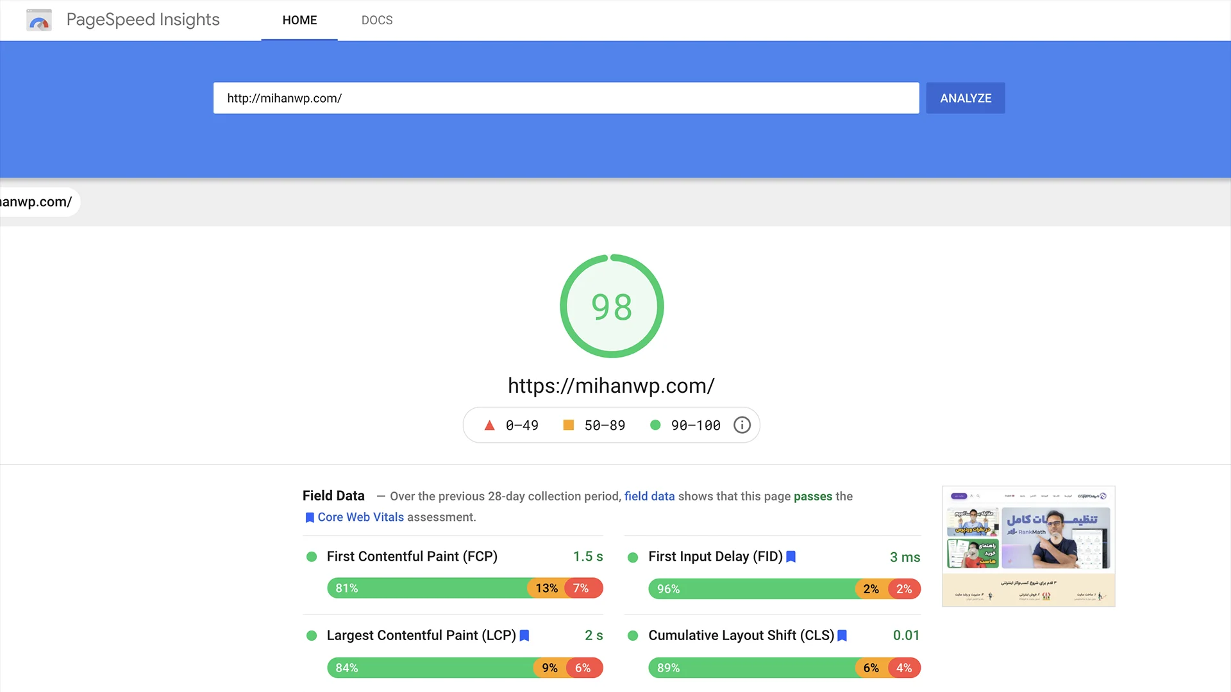This screenshot has width=1231, height=692.
Task: Click the PageSpeed Insights title text
Action: pos(143,20)
